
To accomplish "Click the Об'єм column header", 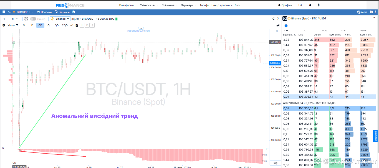I will tap(317, 35).
